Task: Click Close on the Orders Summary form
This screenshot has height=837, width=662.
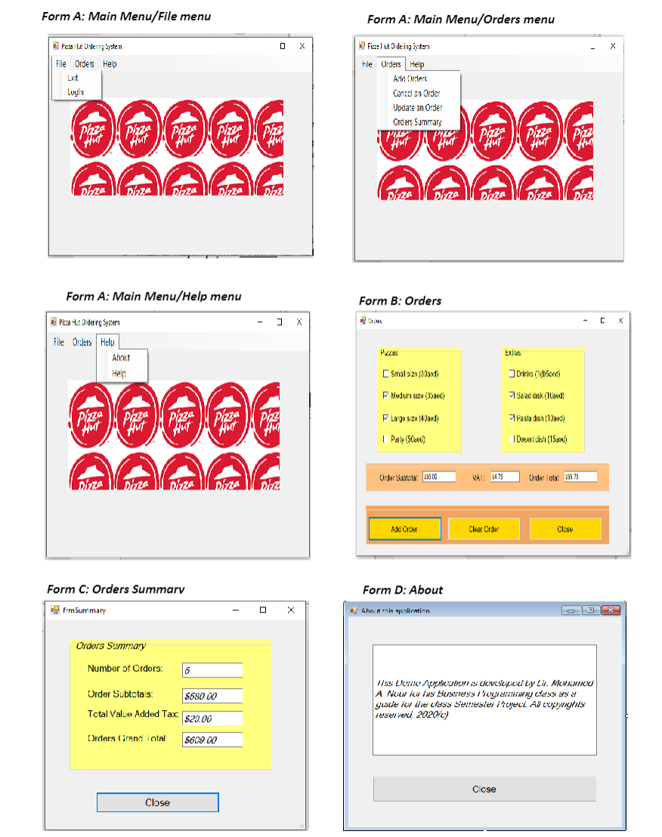Action: (157, 802)
